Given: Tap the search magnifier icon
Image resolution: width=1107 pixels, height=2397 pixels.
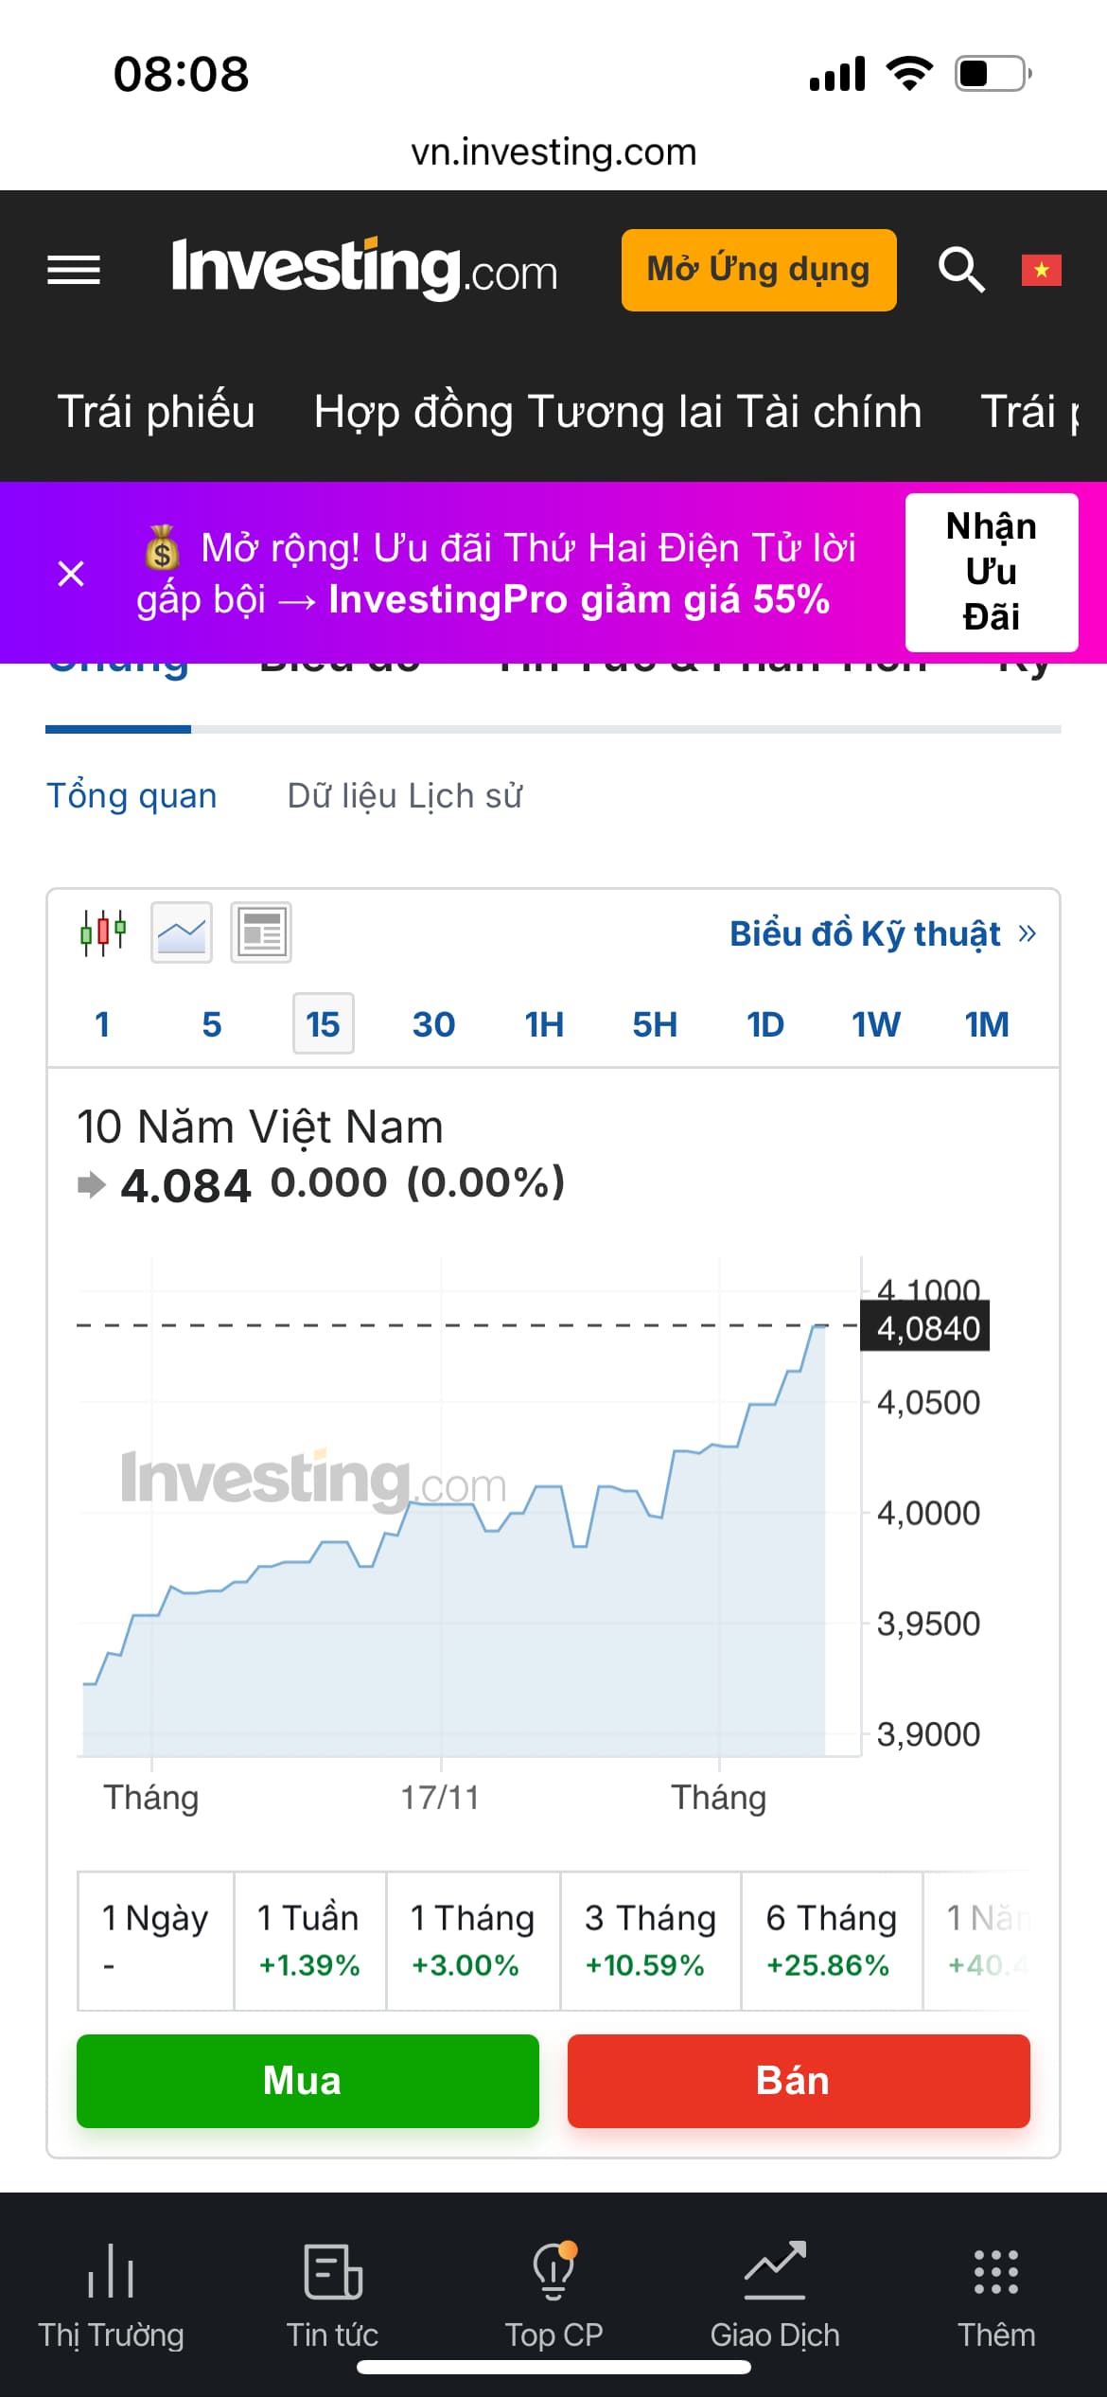Looking at the screenshot, I should coord(960,271).
